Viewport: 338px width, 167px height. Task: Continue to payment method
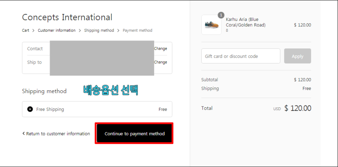point(134,133)
